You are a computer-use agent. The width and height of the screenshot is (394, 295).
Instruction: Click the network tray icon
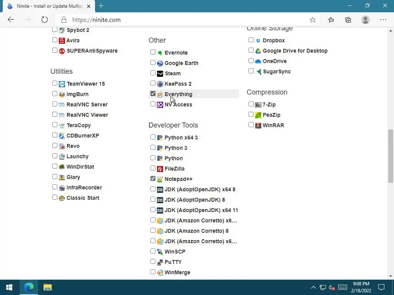click(x=323, y=287)
